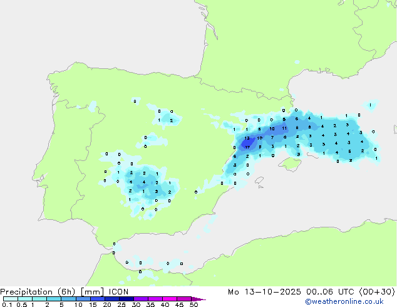Screen dimensions: 397x307
Task: Click the 0.5–1 mm legend color swatch
Action: pyautogui.click(x=25, y=299)
